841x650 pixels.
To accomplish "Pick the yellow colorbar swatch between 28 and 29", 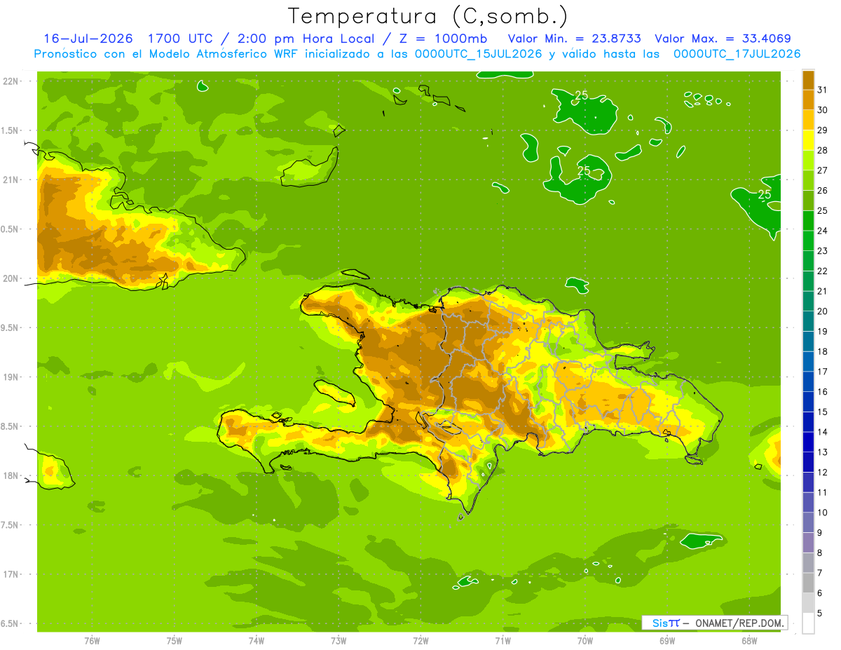I will tap(808, 140).
